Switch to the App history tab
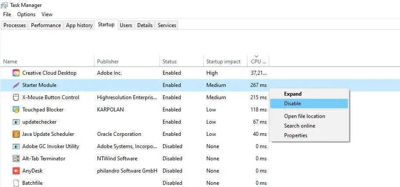This screenshot has height=187, width=400. click(x=79, y=25)
